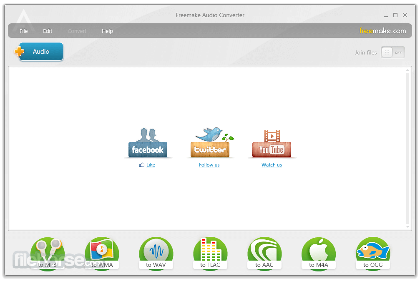Choose the to WAV output format

pos(156,254)
